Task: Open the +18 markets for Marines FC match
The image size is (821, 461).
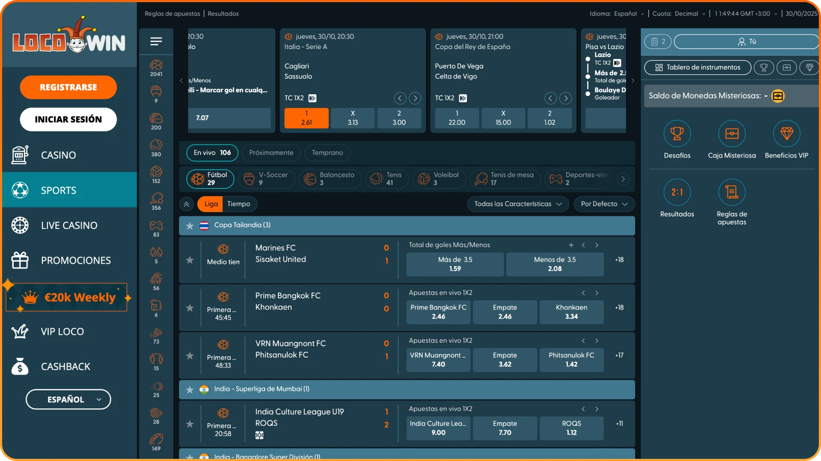Action: tap(619, 260)
